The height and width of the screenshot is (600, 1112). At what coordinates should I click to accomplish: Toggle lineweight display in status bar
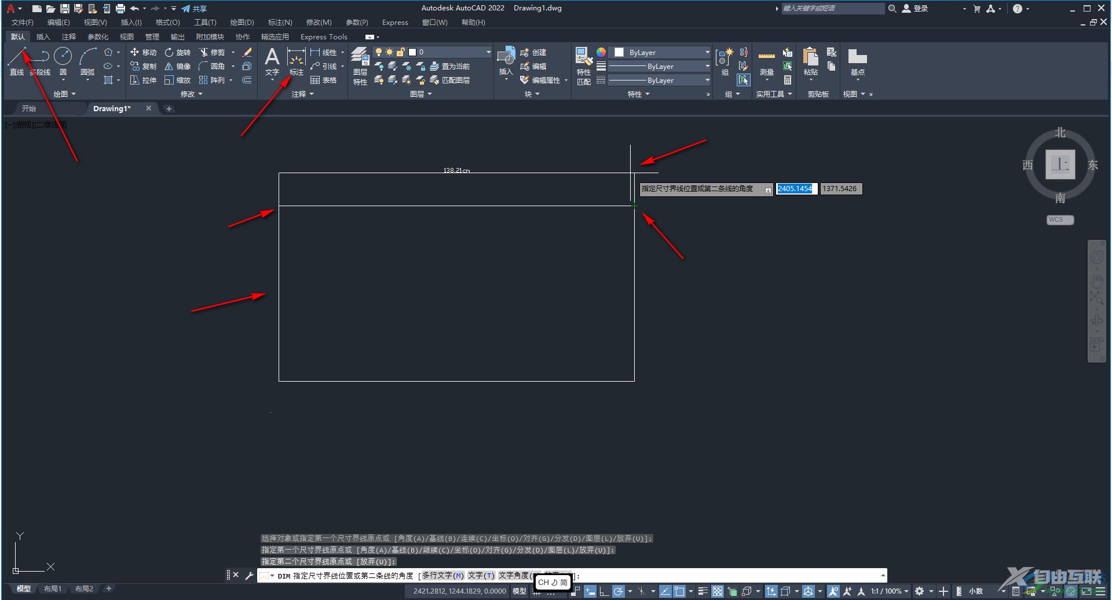[x=703, y=591]
